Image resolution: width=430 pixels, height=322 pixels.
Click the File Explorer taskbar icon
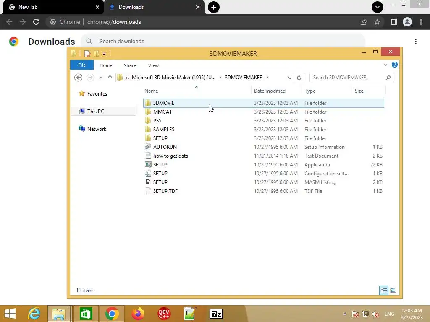59,314
